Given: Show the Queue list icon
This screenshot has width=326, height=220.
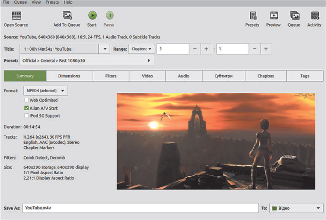Looking at the screenshot, I should coord(294,16).
